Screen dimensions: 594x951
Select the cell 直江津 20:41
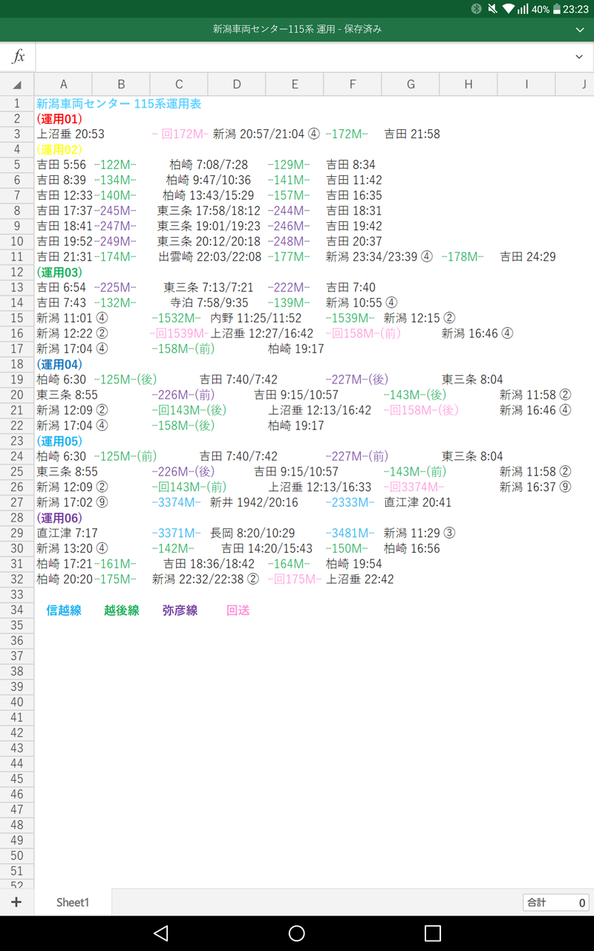tap(417, 502)
